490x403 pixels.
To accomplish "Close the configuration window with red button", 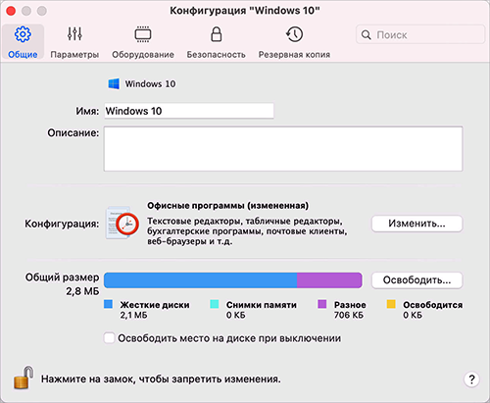I will point(11,11).
